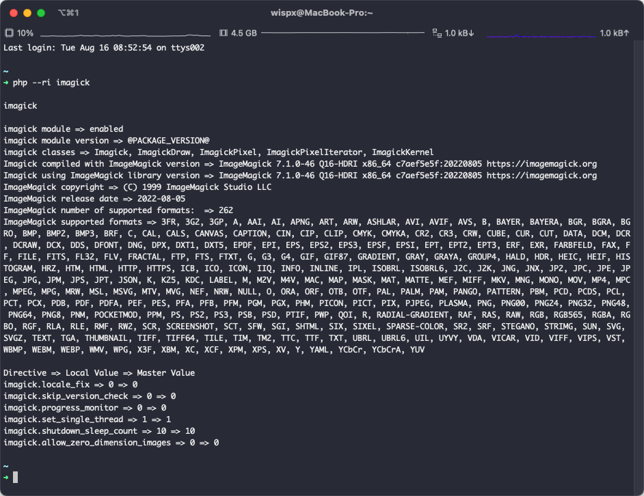Click the FRACTAL format name
The height and width of the screenshot is (496, 644).
point(144,257)
